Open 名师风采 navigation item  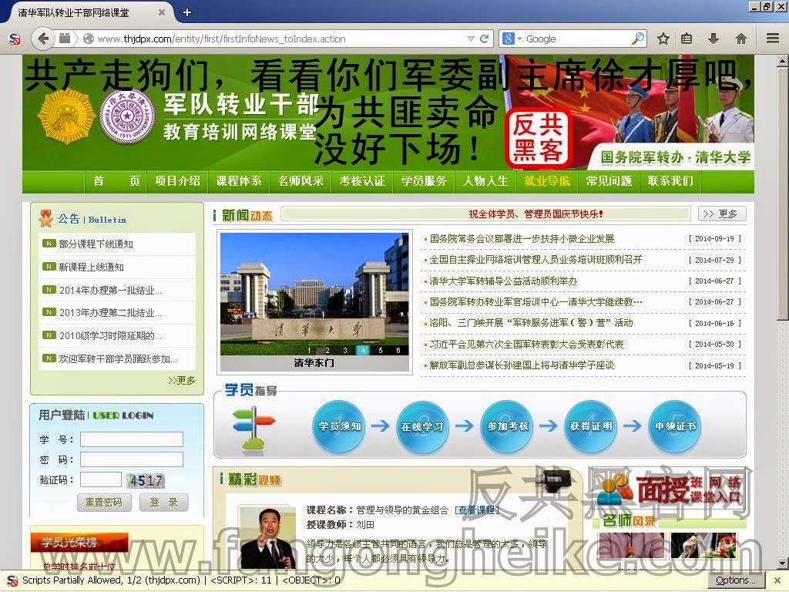pos(301,180)
